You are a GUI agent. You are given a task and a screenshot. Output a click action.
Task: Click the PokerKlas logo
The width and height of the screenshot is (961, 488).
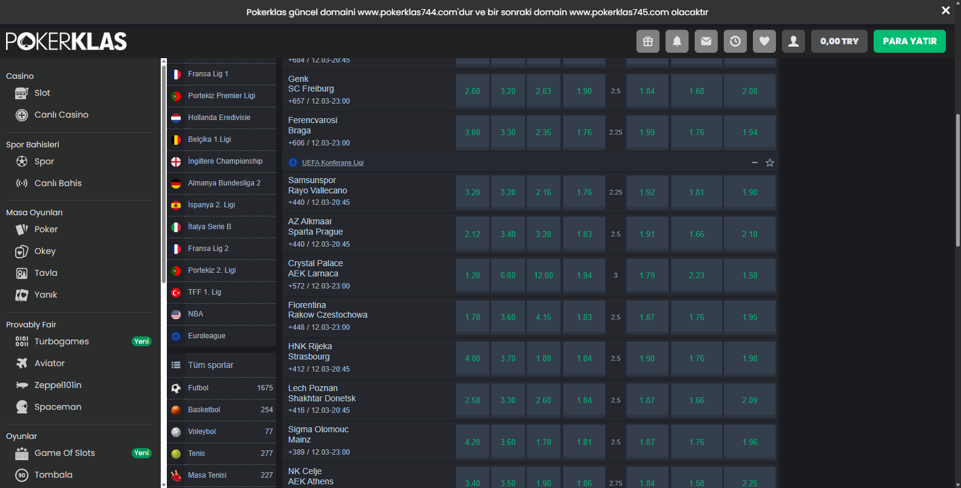click(66, 41)
